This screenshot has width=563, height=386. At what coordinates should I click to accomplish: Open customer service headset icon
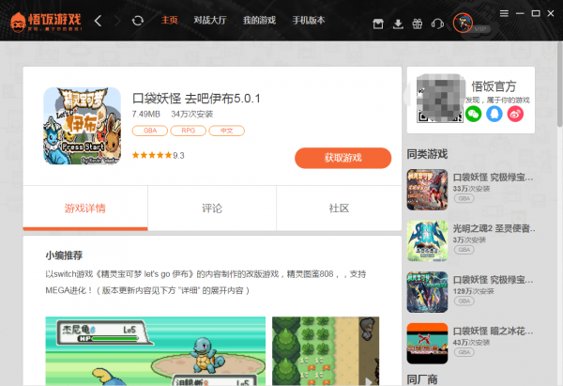(437, 24)
